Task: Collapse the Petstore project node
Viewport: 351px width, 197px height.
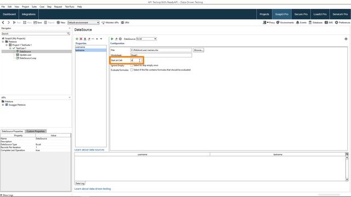Action: click(x=3, y=42)
